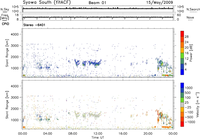This screenshot has height=139, width=200.
Task: Click the red bottom of the velocity colorbar
Action: click(182, 124)
